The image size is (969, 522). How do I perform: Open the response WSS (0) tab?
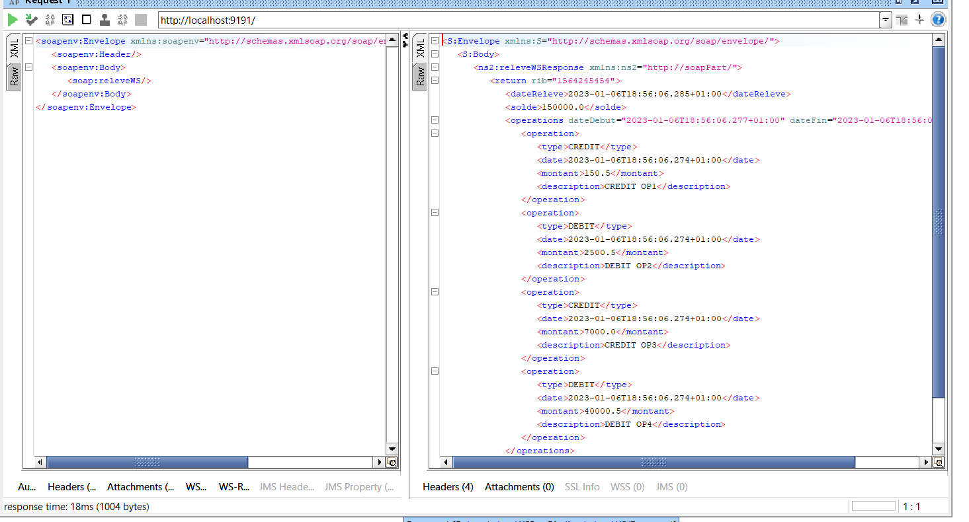point(627,487)
